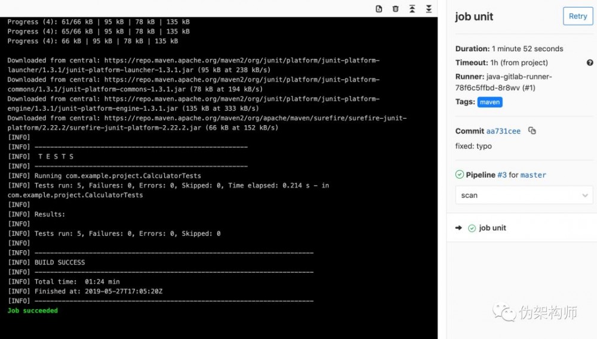Click surefire-junit-platform-2.22.2.jar download line
The width and height of the screenshot is (597, 339).
click(207, 123)
